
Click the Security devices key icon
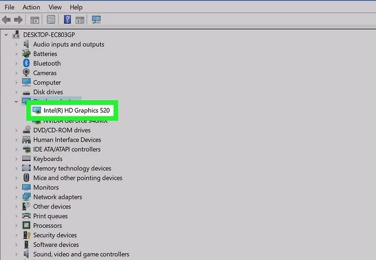click(27, 235)
